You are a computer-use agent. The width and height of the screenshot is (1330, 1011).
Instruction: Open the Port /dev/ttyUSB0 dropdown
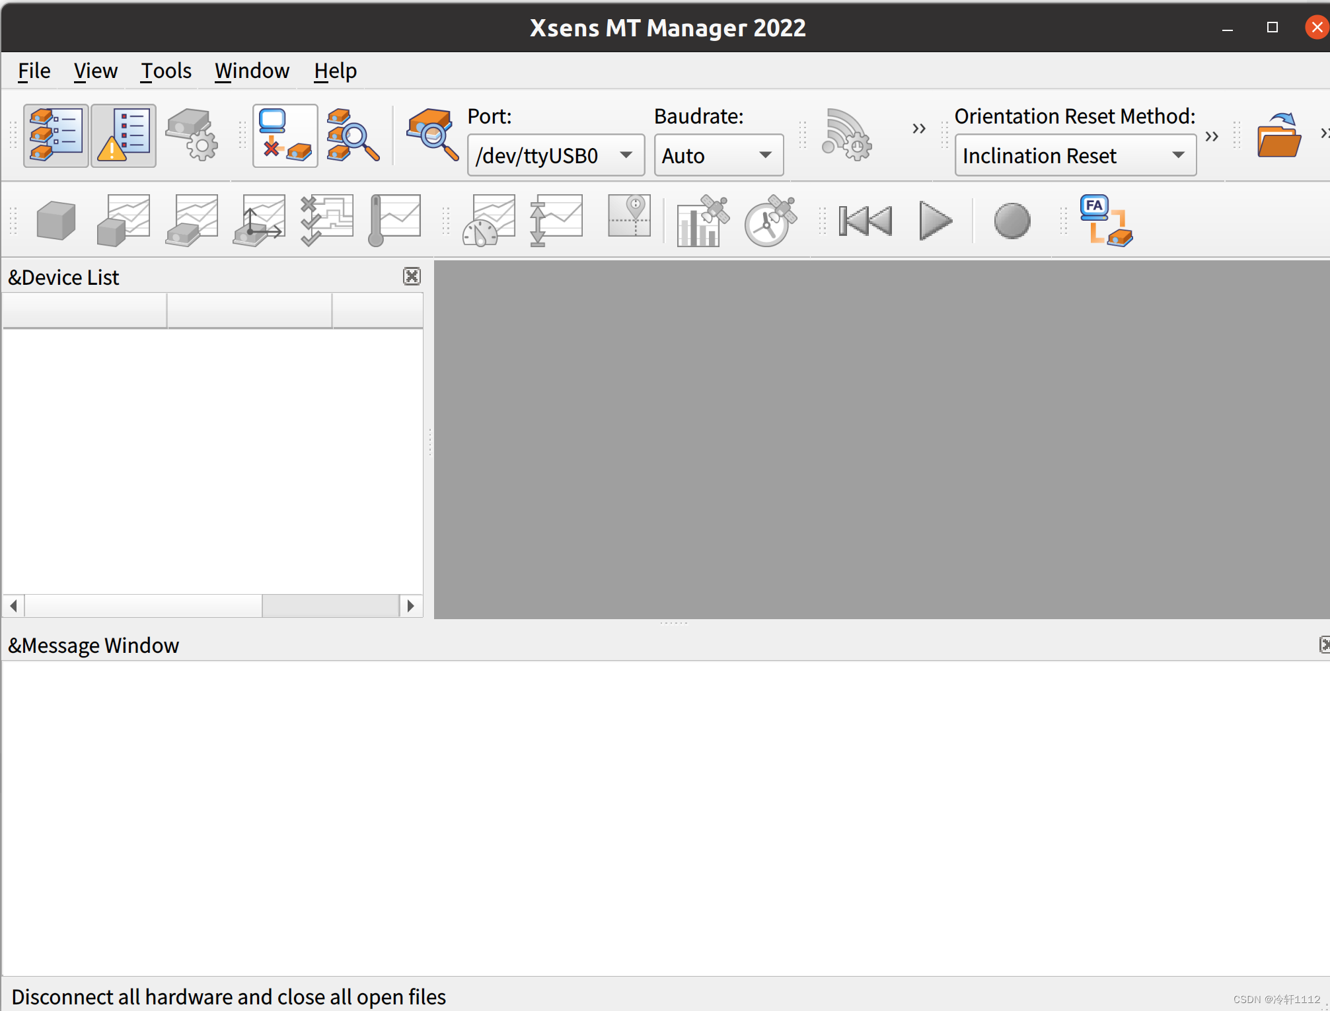pyautogui.click(x=555, y=155)
